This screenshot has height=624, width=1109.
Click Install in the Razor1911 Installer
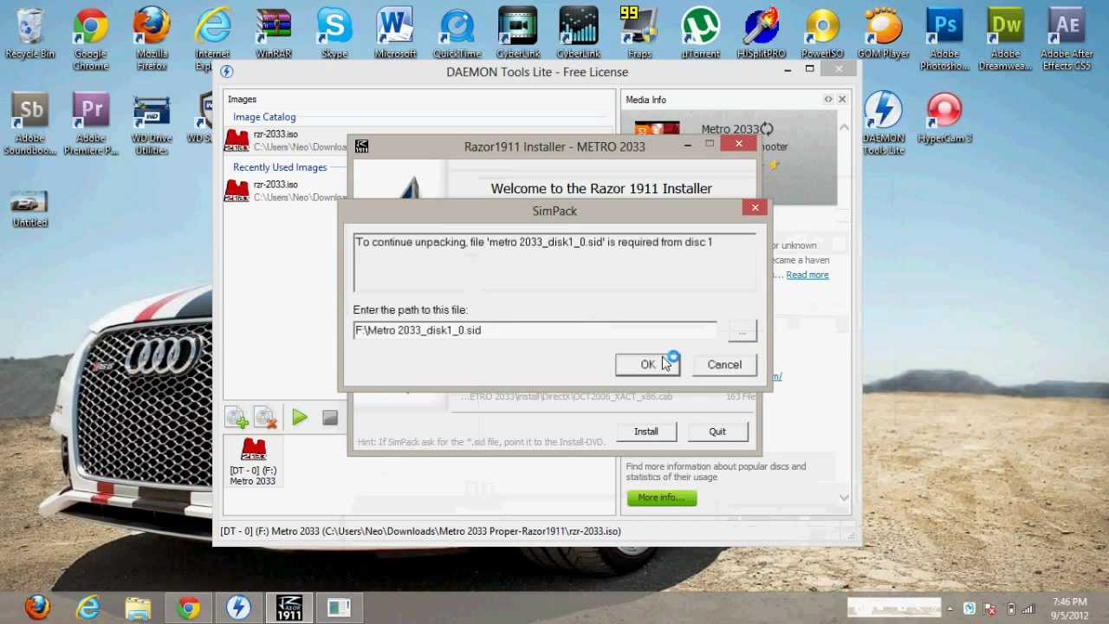click(645, 432)
